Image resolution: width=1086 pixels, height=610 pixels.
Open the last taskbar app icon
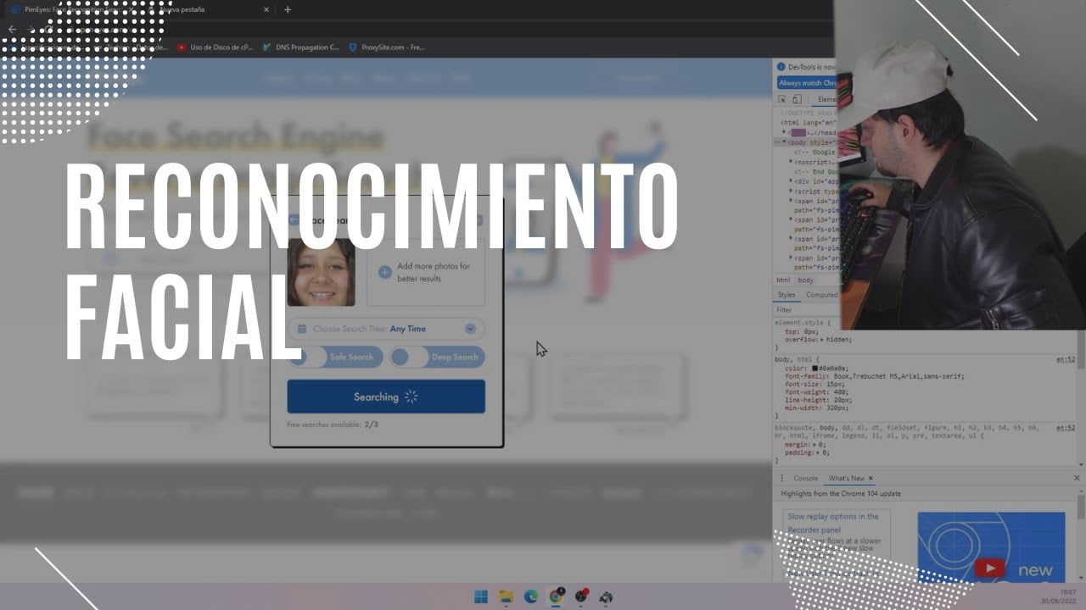click(606, 596)
